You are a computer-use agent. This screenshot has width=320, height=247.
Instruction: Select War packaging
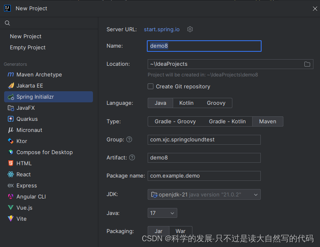181,231
